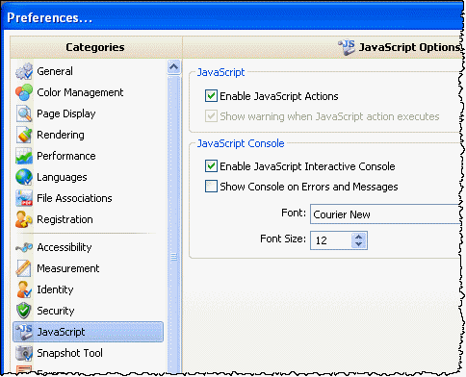Select Color Management category label
The width and height of the screenshot is (466, 377).
pos(80,92)
